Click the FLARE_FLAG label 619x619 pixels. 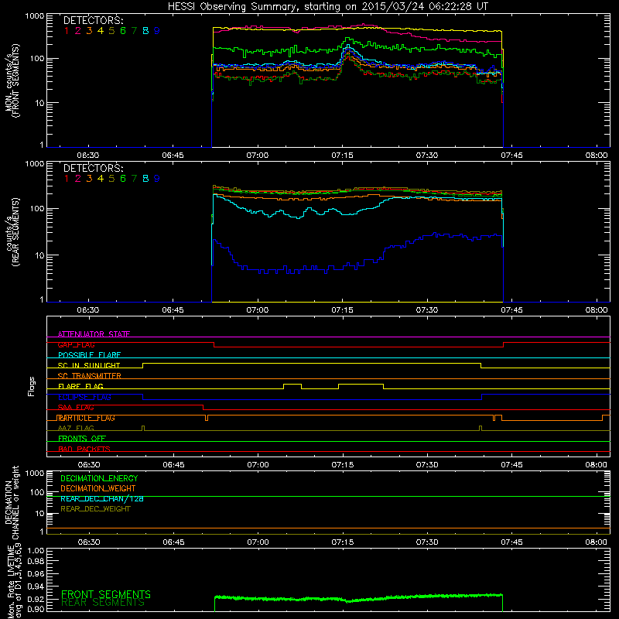pyautogui.click(x=80, y=386)
